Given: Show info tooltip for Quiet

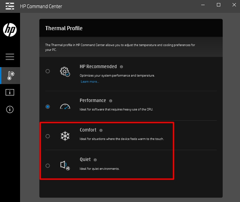Looking at the screenshot, I should (95, 160).
